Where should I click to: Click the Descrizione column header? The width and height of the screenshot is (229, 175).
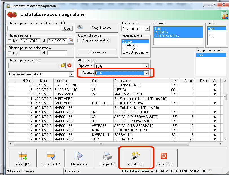pyautogui.click(x=142, y=81)
